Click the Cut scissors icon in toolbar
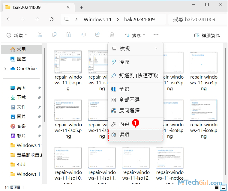The width and height of the screenshot is (228, 191). coord(40,35)
